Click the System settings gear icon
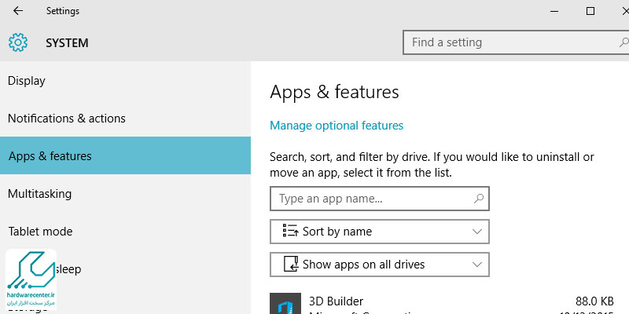Image resolution: width=629 pixels, height=314 pixels. [x=18, y=42]
